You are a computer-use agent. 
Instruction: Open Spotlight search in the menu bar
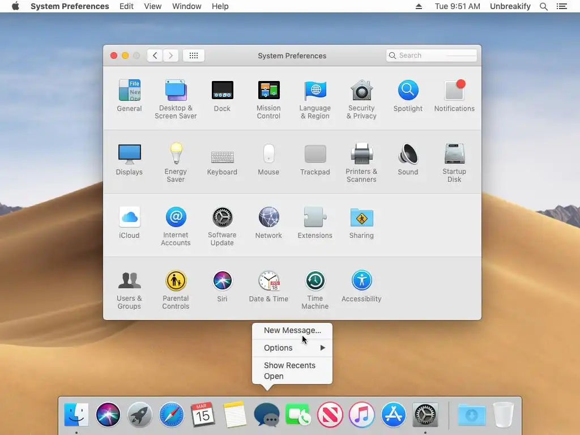coord(543,6)
